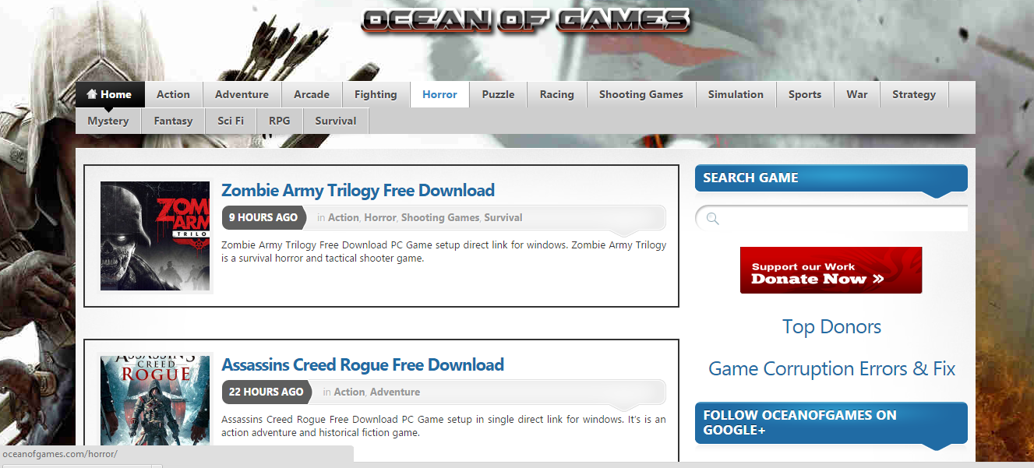The height and width of the screenshot is (468, 1034).
Task: Click the Zombie Army Trilogy cover thumbnail
Action: point(154,236)
